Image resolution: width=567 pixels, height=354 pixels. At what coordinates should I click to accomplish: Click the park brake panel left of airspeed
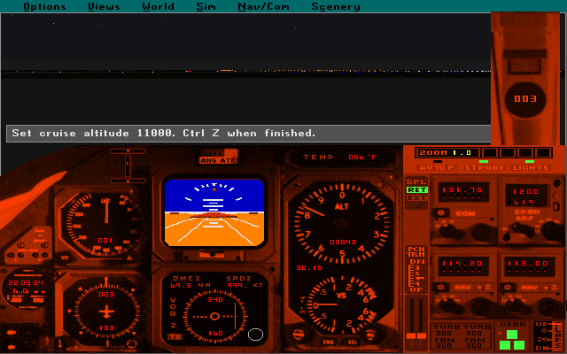[29, 244]
